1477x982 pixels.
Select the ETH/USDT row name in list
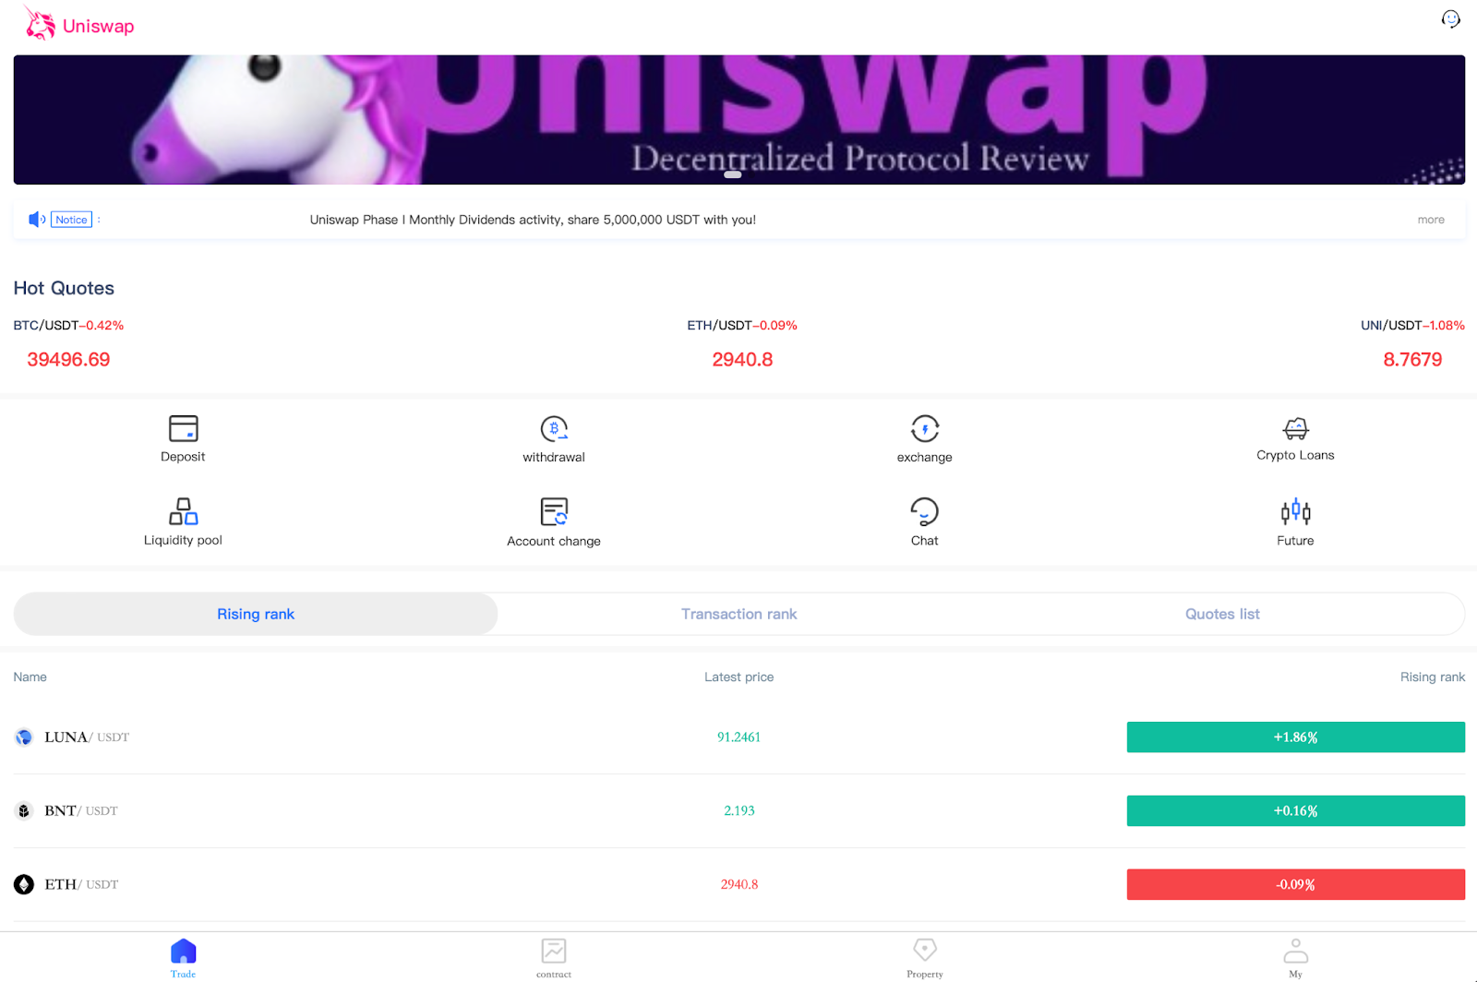pos(81,884)
